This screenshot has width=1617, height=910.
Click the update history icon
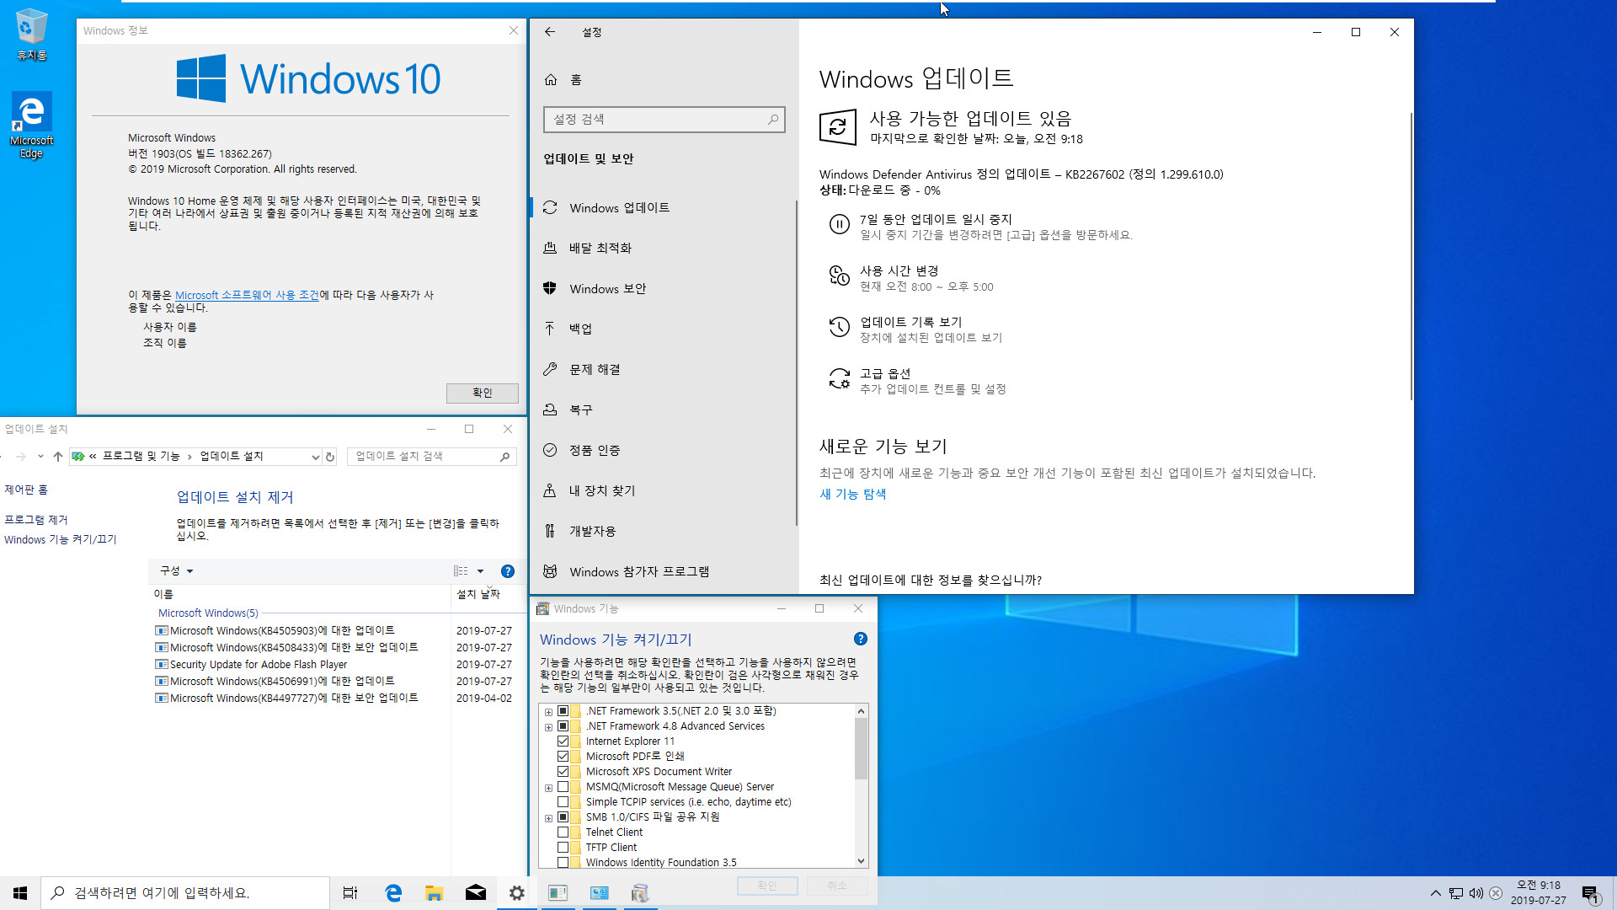click(x=840, y=327)
